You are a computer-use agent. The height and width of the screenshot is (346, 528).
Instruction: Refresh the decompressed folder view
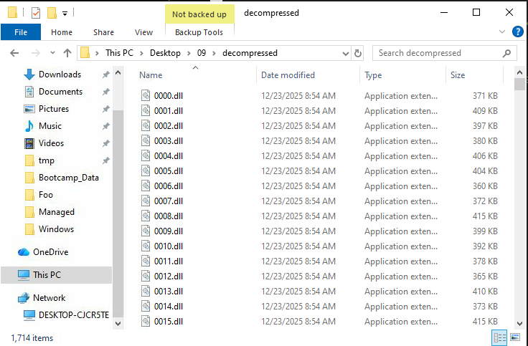coord(358,53)
